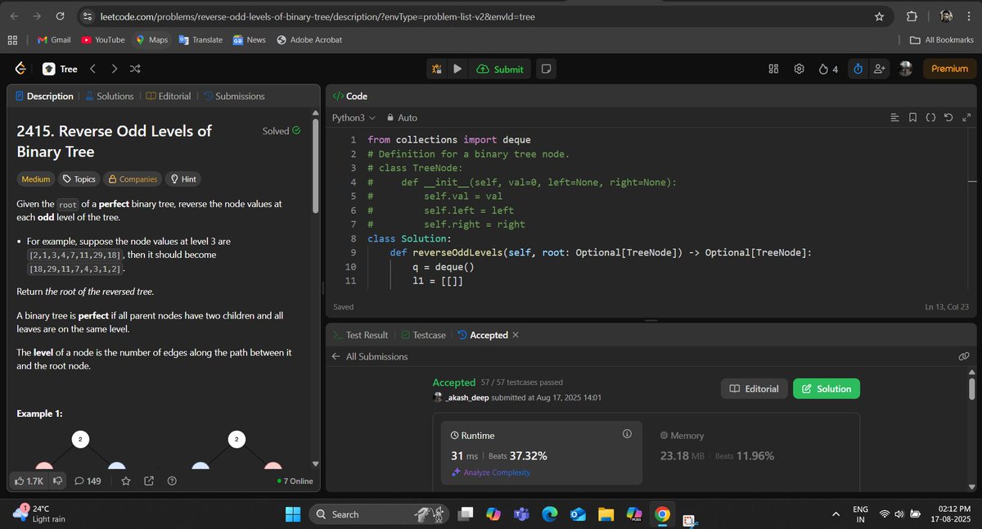Reload the page
982x529 pixels.
tap(60, 16)
